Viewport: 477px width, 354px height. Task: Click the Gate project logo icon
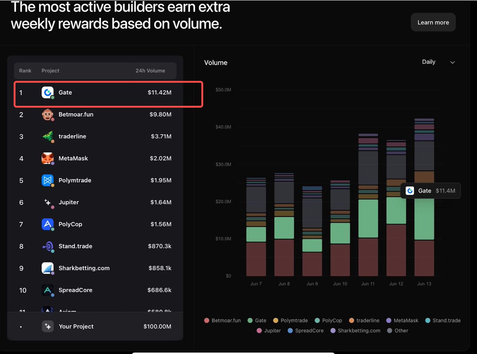click(x=47, y=92)
